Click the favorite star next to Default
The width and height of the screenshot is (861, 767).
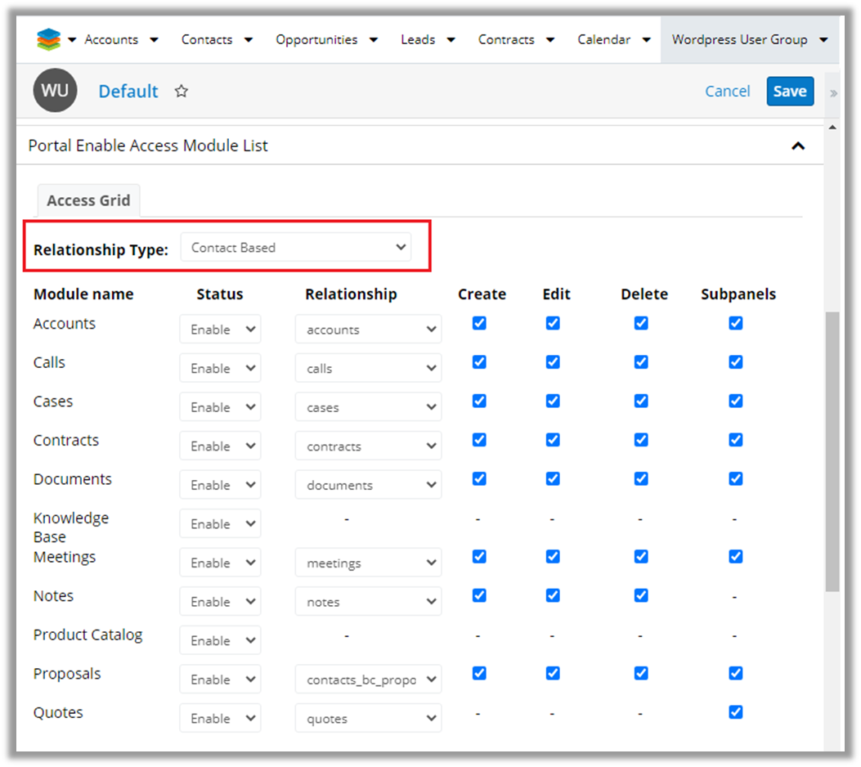(x=182, y=92)
